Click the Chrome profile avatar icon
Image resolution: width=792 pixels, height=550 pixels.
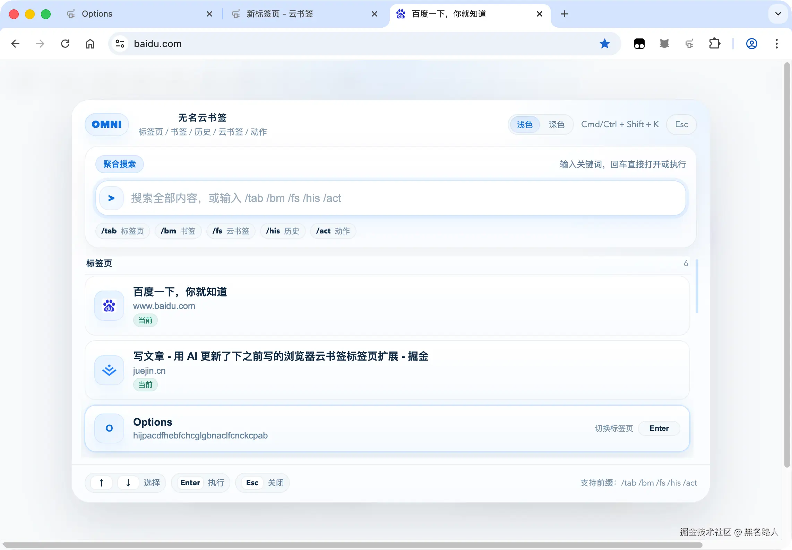tap(751, 44)
